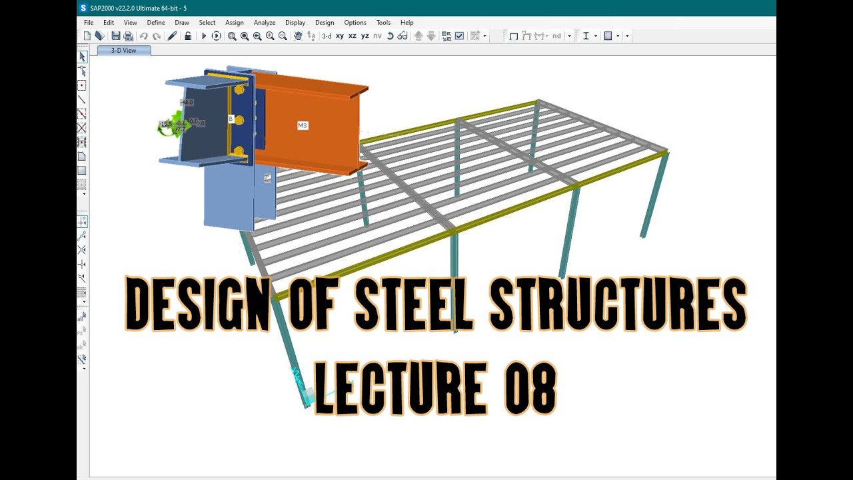Open the dropdown arrow after the nd button

click(x=569, y=36)
